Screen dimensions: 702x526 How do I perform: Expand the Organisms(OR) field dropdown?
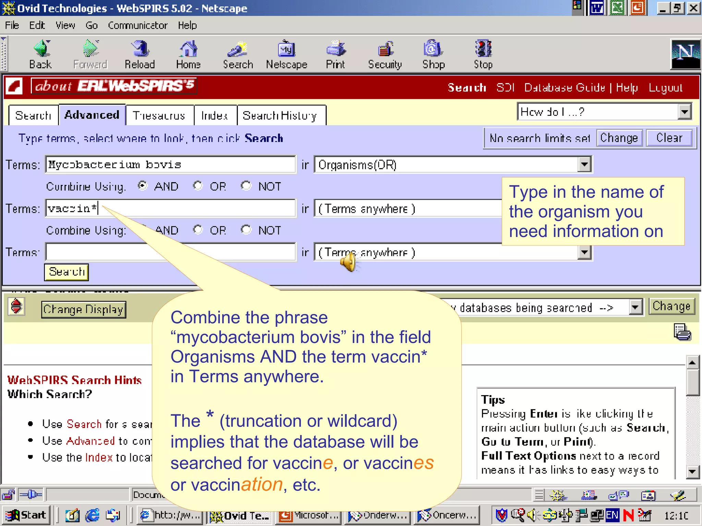point(584,164)
